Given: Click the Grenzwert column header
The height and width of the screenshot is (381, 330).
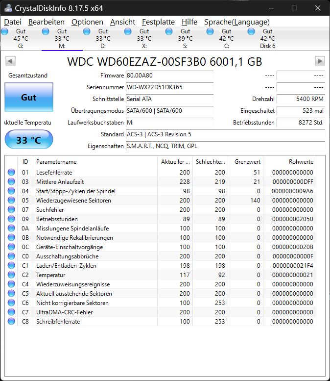Looking at the screenshot, I should [246, 162].
